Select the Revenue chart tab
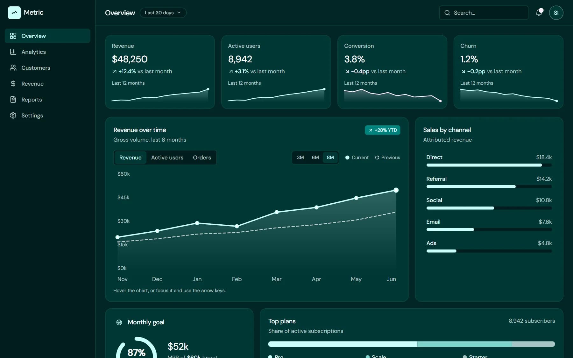 tap(130, 158)
